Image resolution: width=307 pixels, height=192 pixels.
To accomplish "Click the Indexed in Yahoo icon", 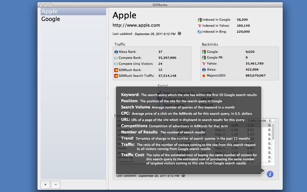I will (200, 26).
